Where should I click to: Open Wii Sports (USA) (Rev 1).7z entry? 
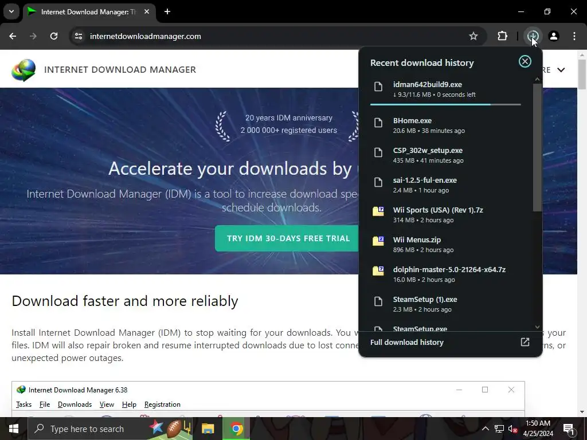(445, 215)
